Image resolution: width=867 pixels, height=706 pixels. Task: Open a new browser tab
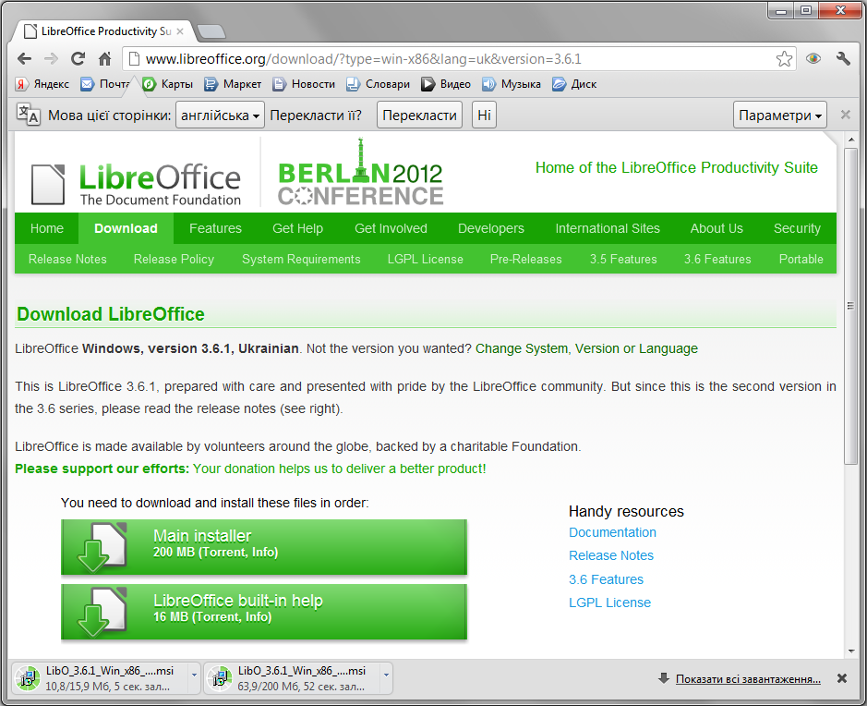click(211, 31)
